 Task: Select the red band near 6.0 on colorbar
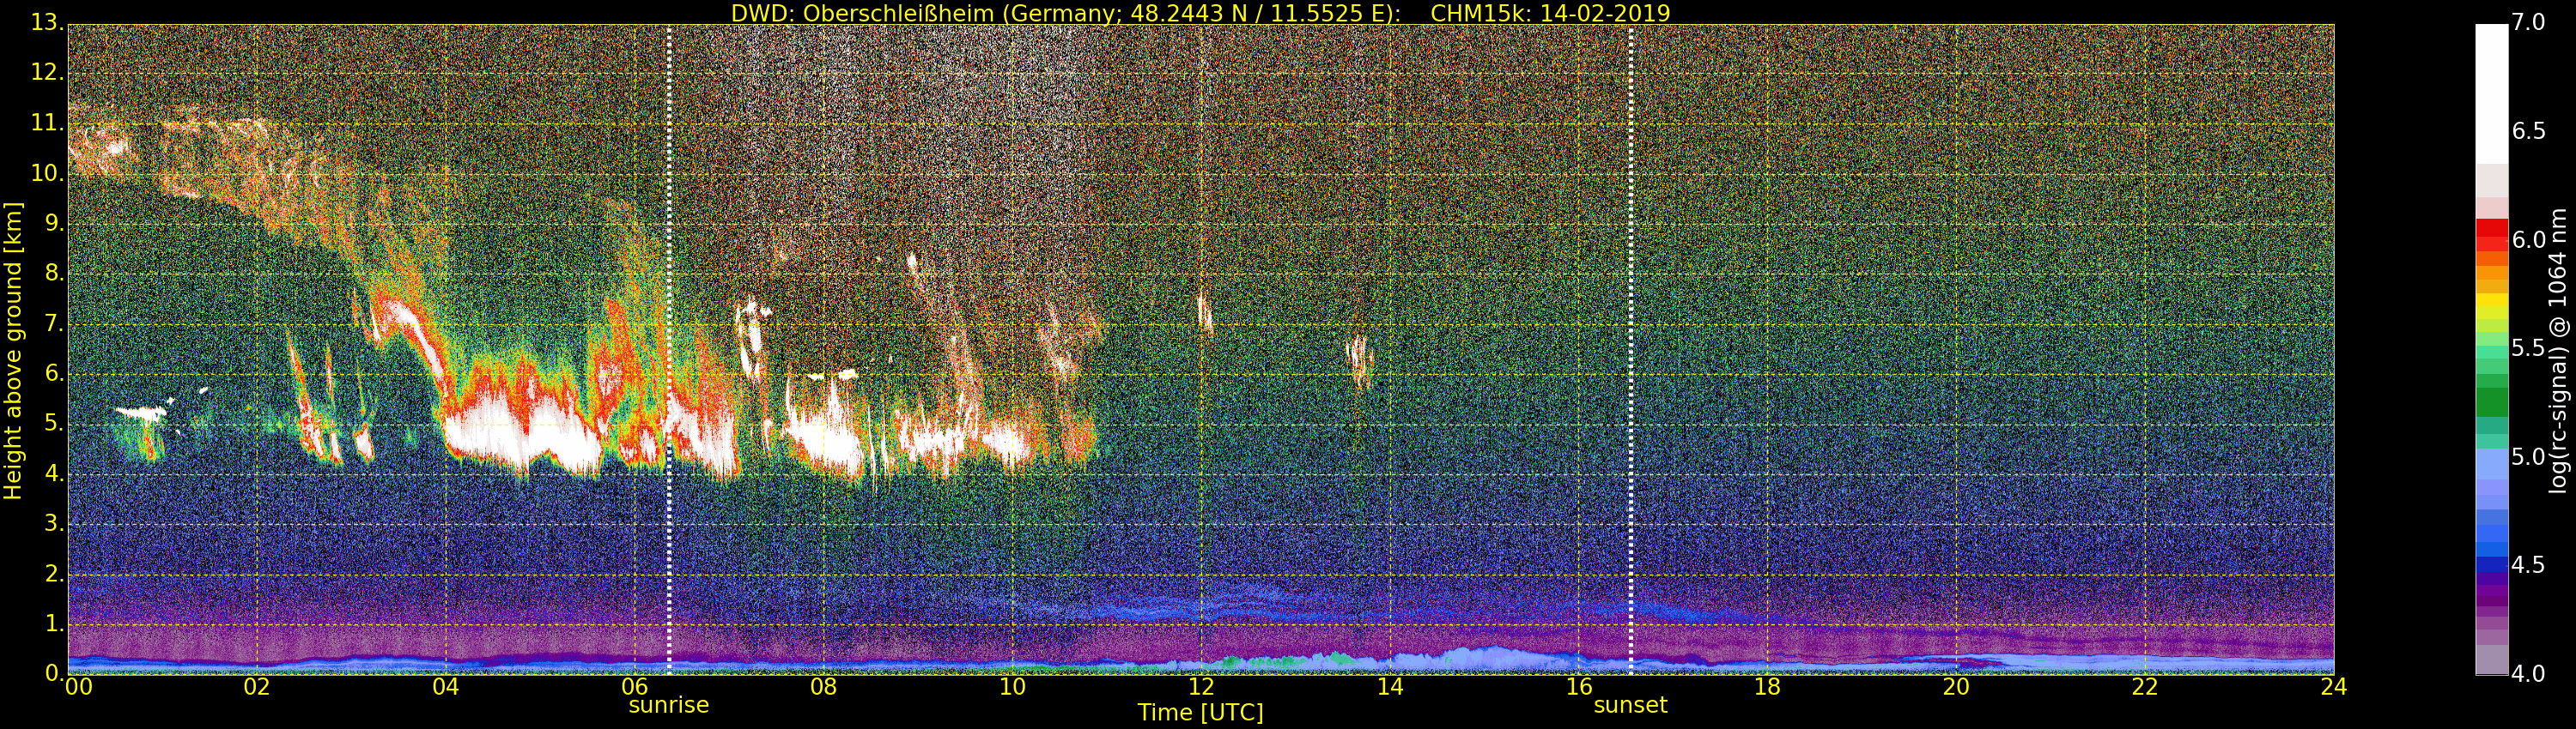click(x=2491, y=235)
